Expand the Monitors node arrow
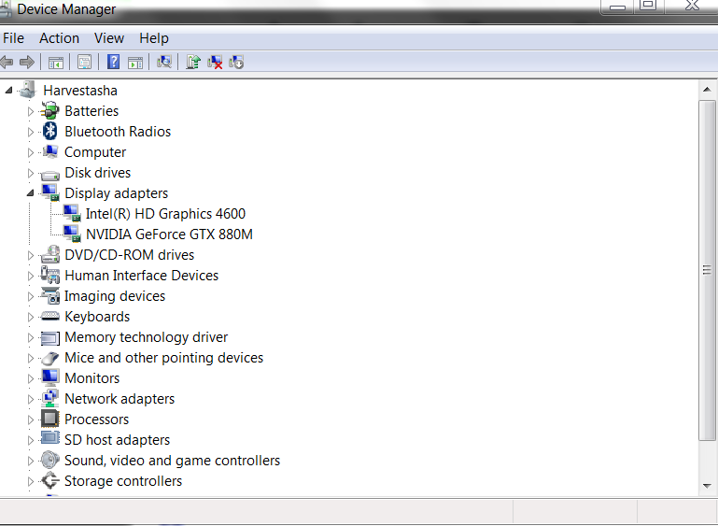 [30, 378]
